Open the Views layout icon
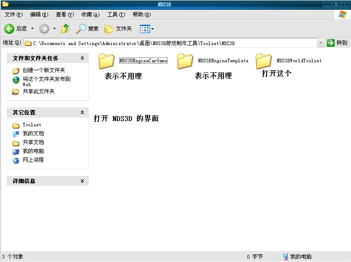 coord(145,29)
